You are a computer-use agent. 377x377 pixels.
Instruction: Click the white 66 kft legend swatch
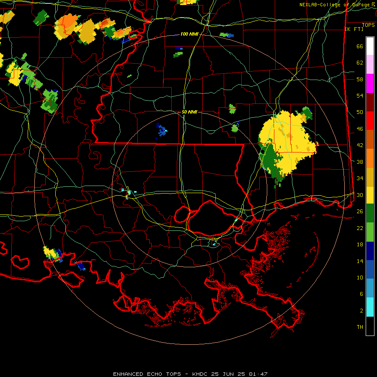click(370, 46)
